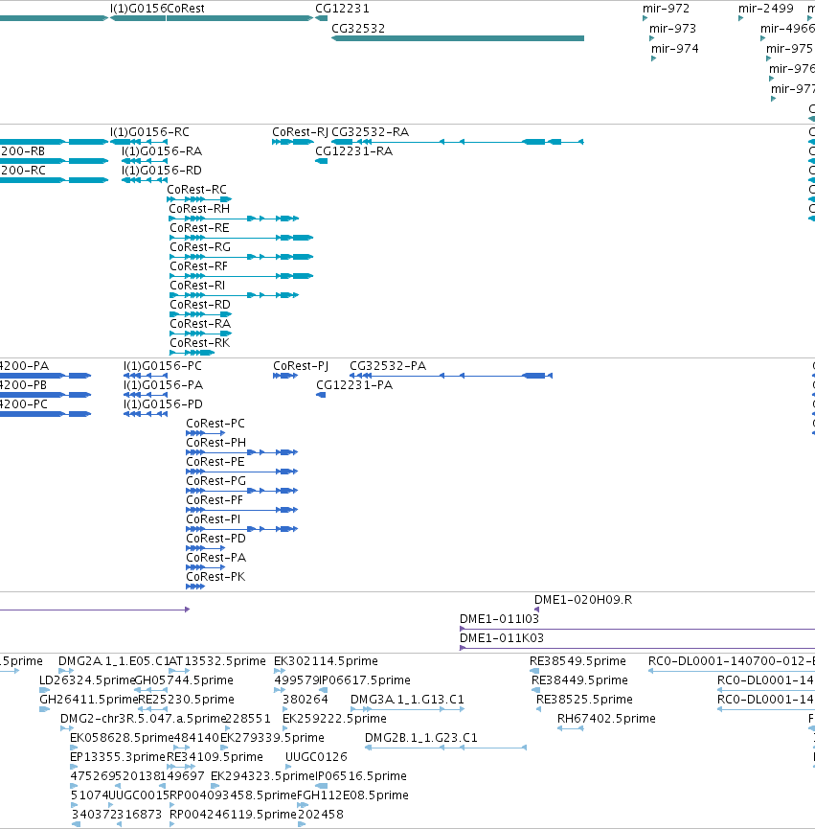Click the GH05744.5prime EST label

coord(184,679)
